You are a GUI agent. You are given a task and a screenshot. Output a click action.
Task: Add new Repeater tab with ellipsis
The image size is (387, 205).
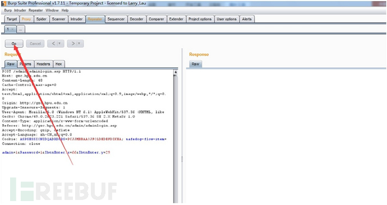pos(21,29)
